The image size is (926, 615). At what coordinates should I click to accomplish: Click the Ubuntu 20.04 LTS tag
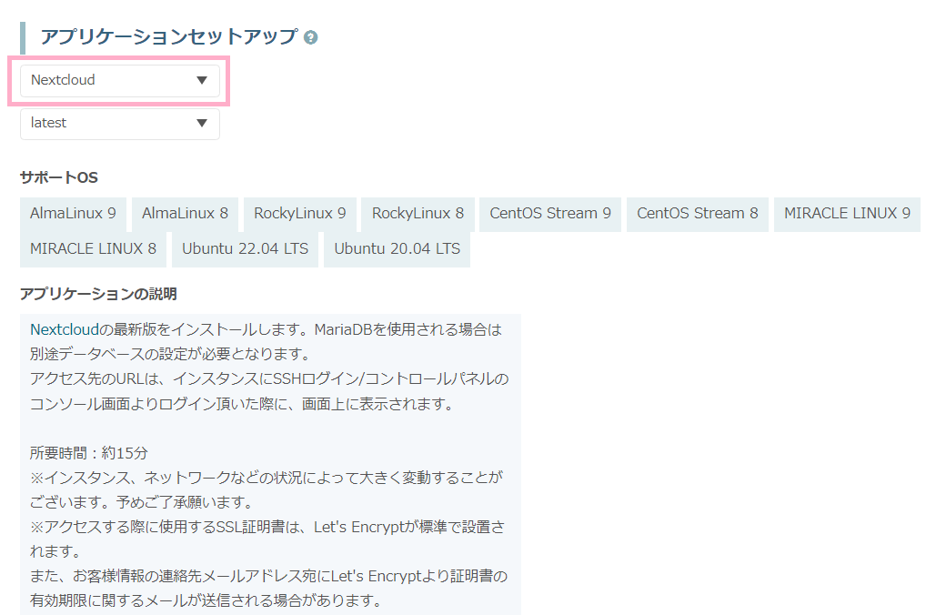397,248
